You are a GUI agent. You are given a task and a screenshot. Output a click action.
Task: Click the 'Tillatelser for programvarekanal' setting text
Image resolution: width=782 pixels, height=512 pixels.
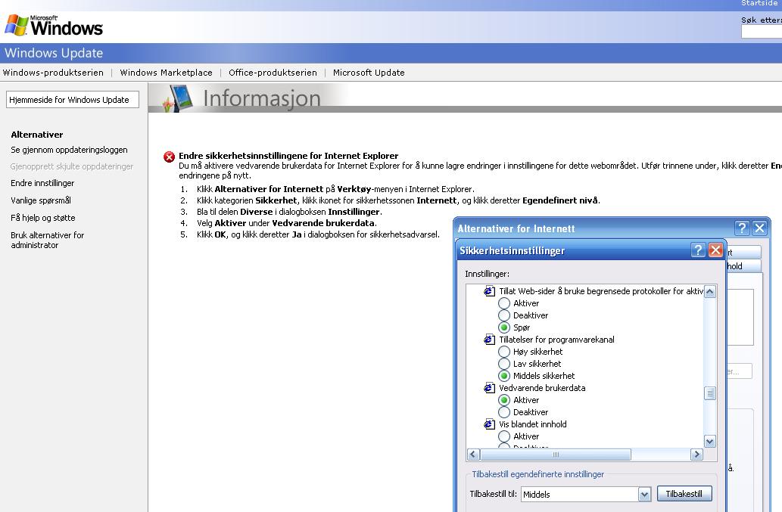pyautogui.click(x=556, y=340)
